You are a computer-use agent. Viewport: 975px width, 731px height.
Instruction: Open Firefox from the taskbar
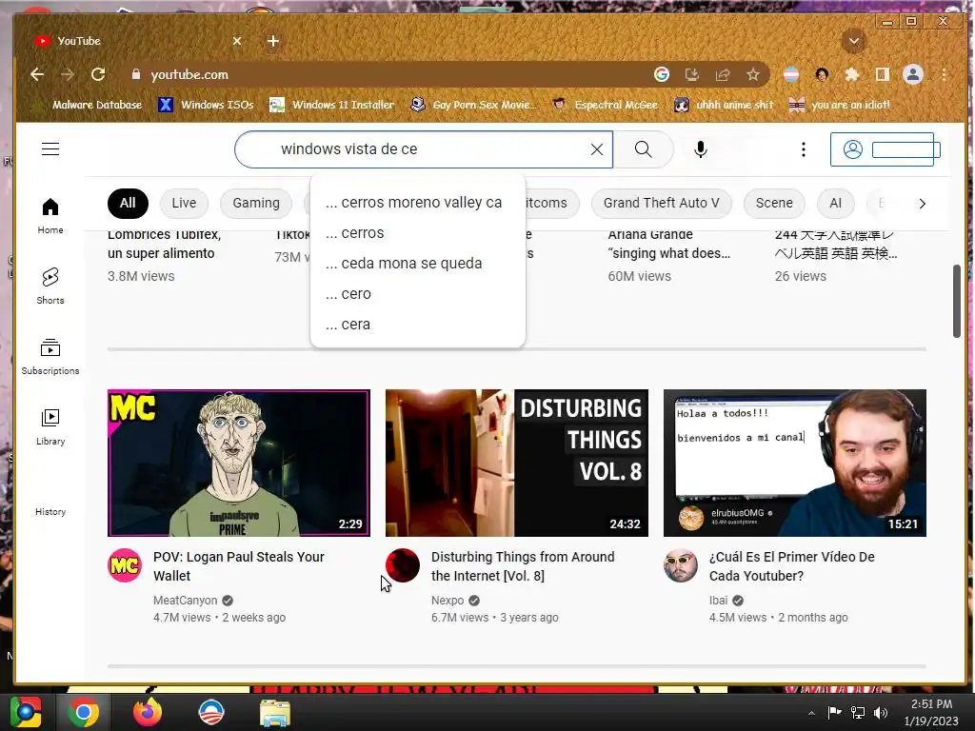tap(148, 712)
